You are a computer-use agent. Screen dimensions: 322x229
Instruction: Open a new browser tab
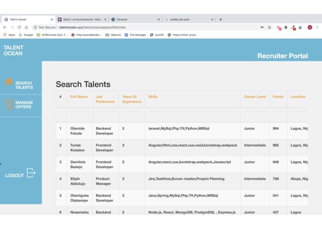tap(221, 19)
